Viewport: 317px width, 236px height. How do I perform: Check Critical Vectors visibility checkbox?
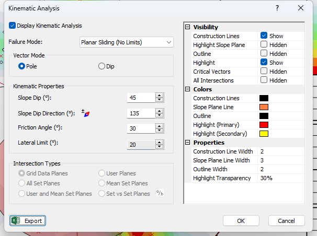point(264,71)
